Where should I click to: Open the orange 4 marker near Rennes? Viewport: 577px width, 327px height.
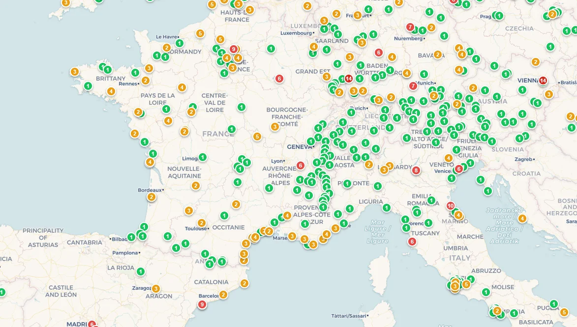coord(111,91)
